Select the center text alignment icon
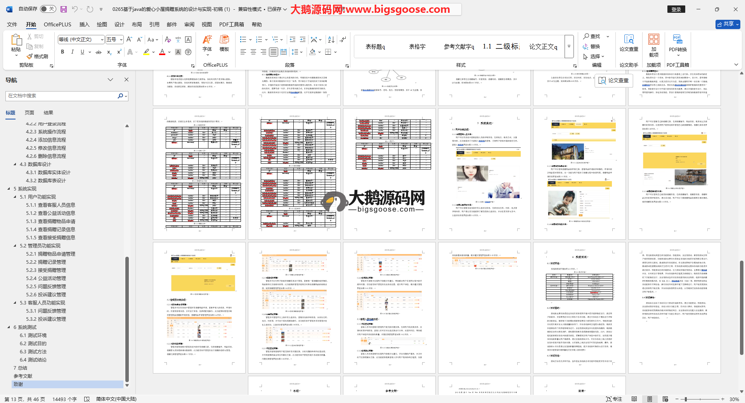The width and height of the screenshot is (745, 403). pos(253,52)
